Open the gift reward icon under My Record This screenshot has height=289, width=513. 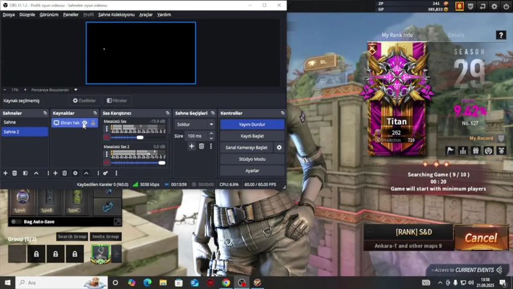(476, 151)
